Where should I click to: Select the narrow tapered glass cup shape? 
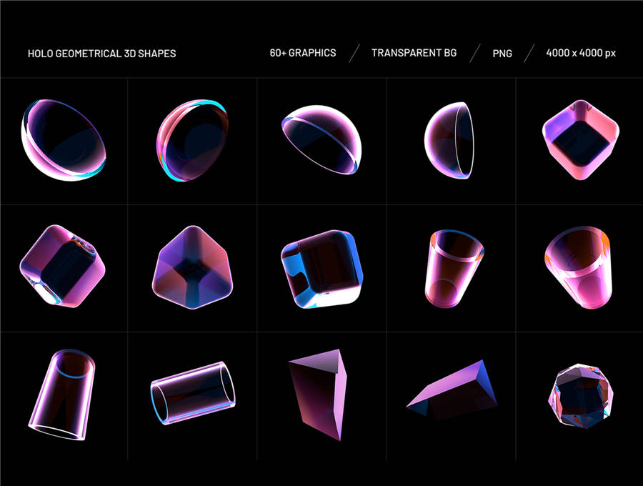(454, 269)
